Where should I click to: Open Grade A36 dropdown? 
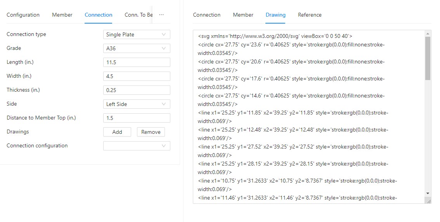point(137,48)
